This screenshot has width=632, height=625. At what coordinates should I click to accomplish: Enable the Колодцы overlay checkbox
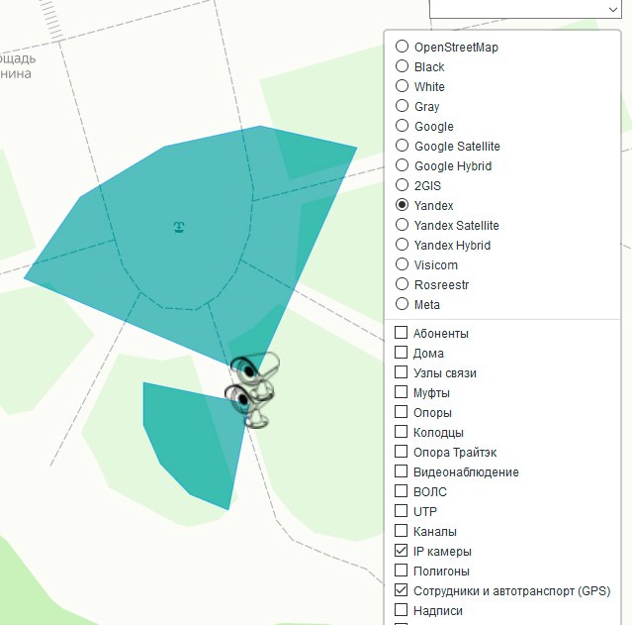pyautogui.click(x=401, y=431)
